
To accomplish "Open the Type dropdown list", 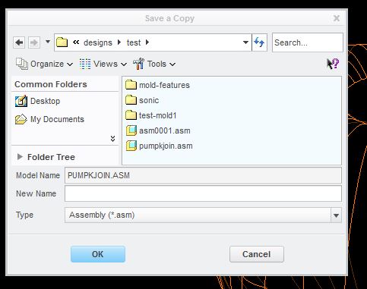I will (336, 215).
